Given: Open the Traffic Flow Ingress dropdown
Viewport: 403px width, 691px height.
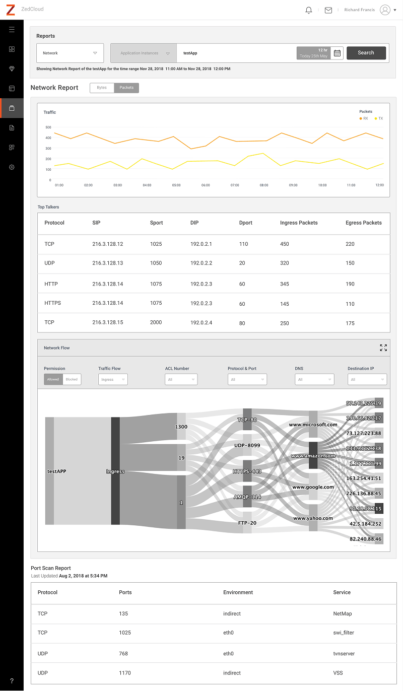Looking at the screenshot, I should [x=112, y=379].
